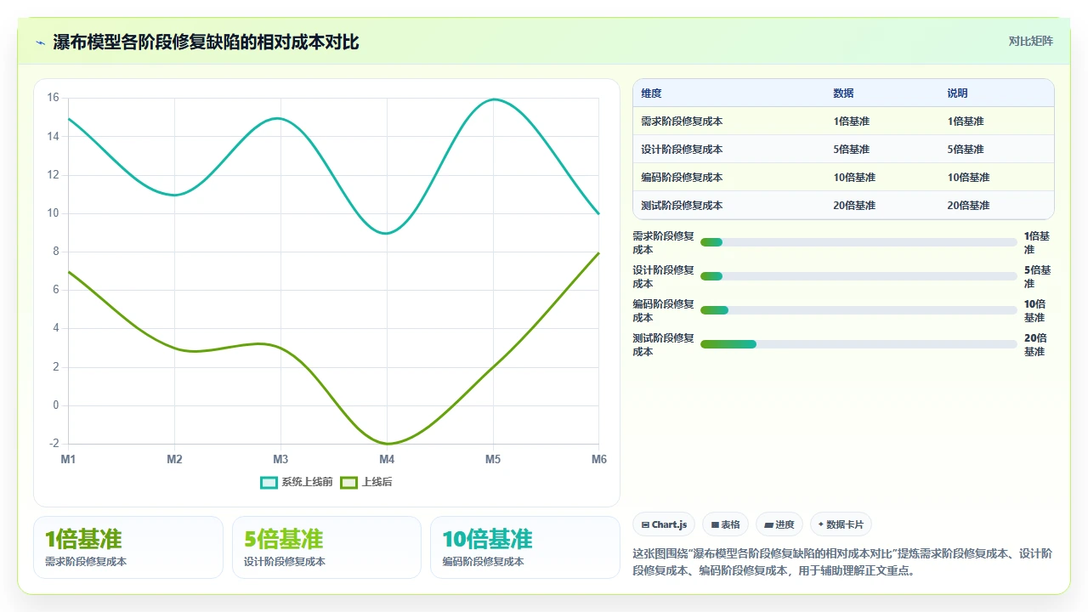Click M4 axis label on chart
The image size is (1088, 612).
387,459
